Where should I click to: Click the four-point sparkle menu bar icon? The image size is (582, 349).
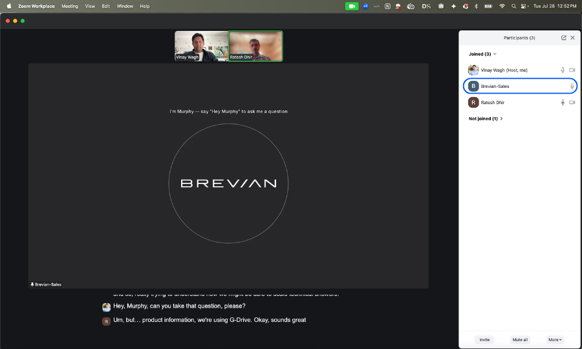(x=453, y=6)
